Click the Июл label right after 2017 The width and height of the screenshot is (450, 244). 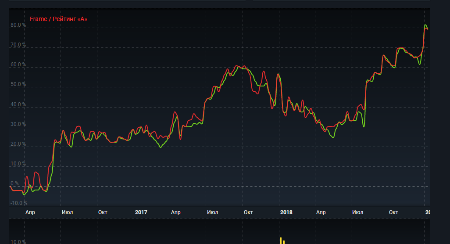pyautogui.click(x=212, y=212)
